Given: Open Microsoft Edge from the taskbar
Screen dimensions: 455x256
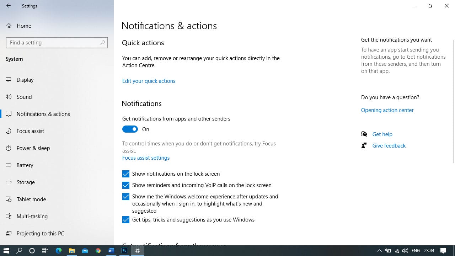Looking at the screenshot, I should point(58,251).
